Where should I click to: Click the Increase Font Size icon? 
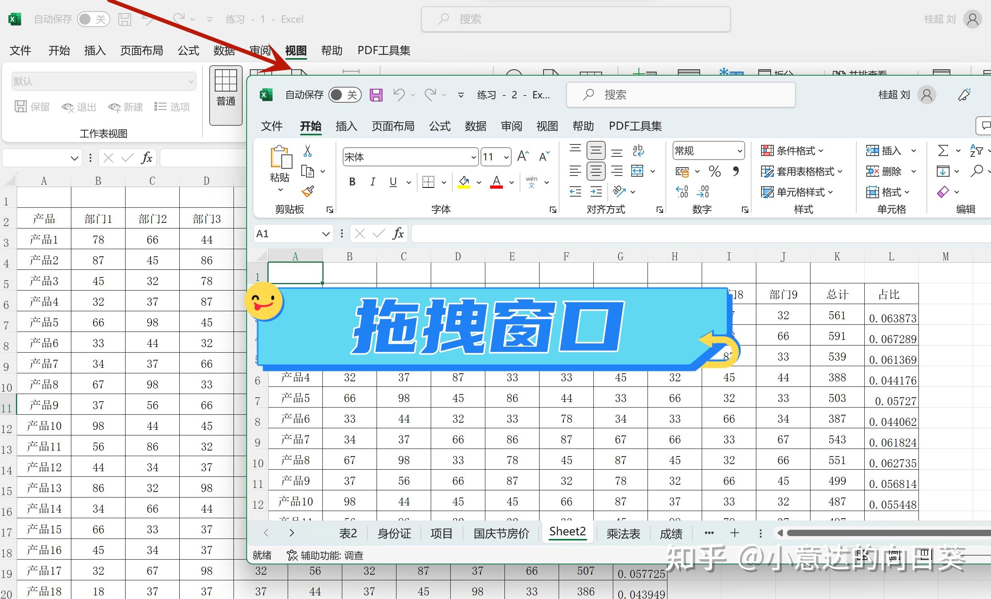coord(523,156)
